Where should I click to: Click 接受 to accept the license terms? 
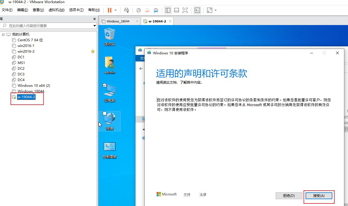(x=319, y=196)
